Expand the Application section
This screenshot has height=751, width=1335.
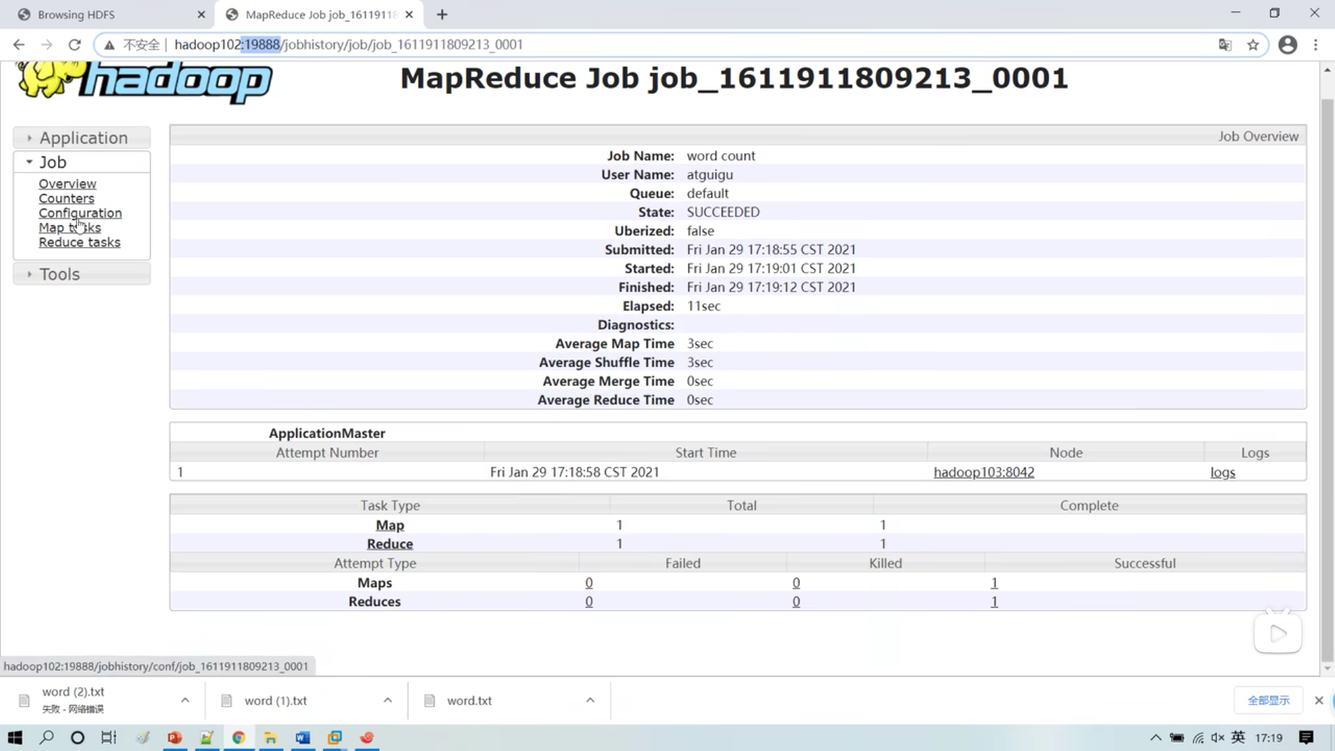[x=82, y=138]
